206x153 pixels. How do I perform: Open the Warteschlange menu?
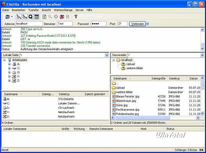tap(63, 10)
